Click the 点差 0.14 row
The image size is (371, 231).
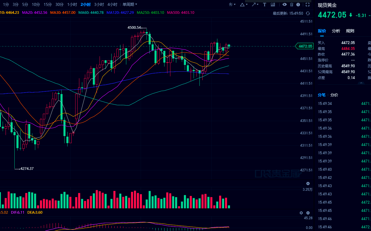(x=336, y=78)
